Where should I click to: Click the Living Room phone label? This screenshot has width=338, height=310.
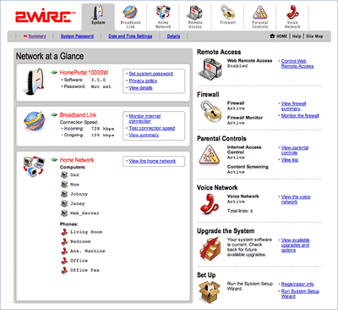(86, 232)
